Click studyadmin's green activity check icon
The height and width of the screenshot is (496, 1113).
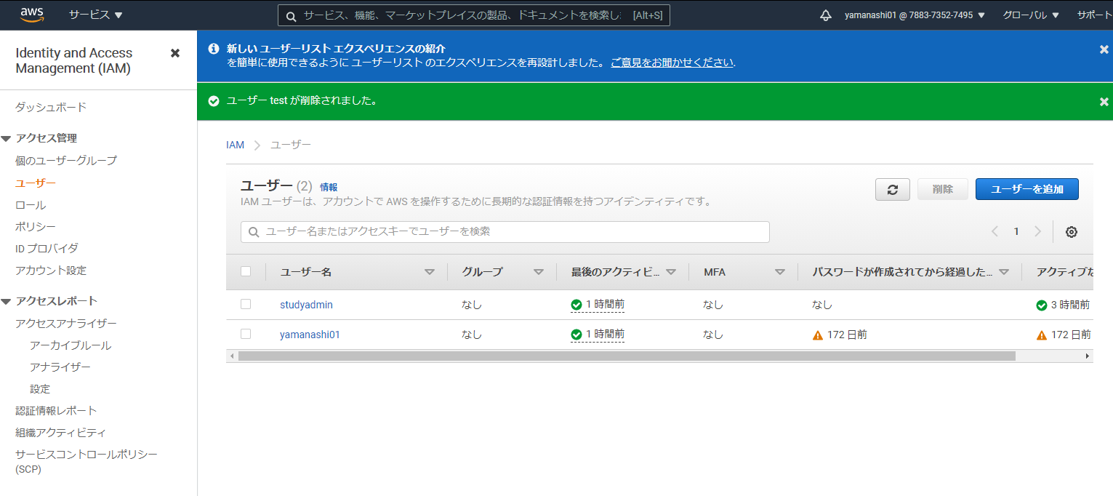576,305
